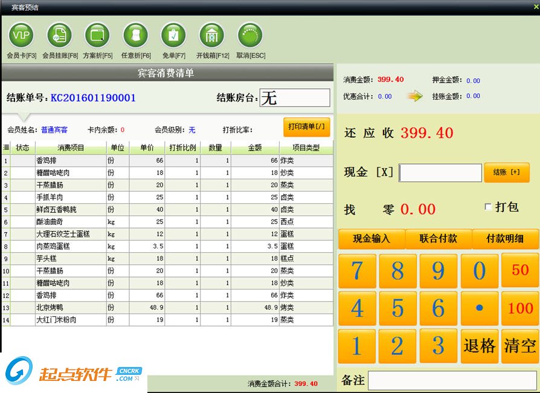540x393 pixels.
Task: Tap keypad digit 6
Action: click(x=439, y=308)
